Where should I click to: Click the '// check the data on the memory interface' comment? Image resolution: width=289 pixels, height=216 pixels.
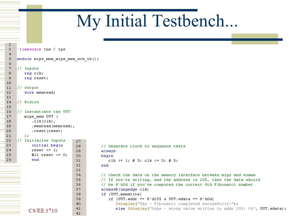[x=178, y=175]
